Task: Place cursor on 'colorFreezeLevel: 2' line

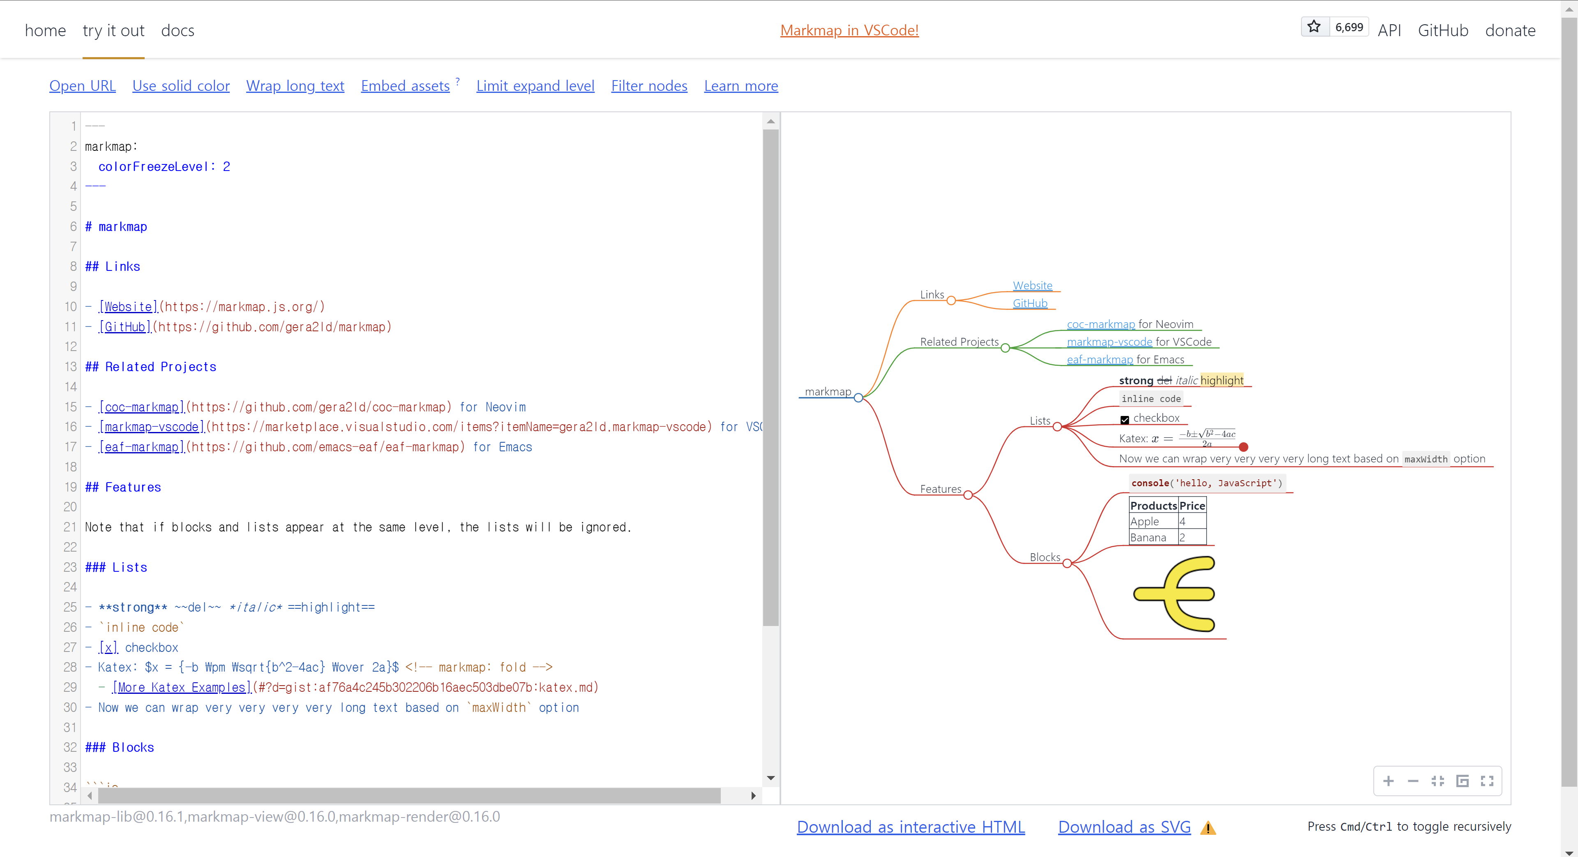Action: pyautogui.click(x=164, y=166)
